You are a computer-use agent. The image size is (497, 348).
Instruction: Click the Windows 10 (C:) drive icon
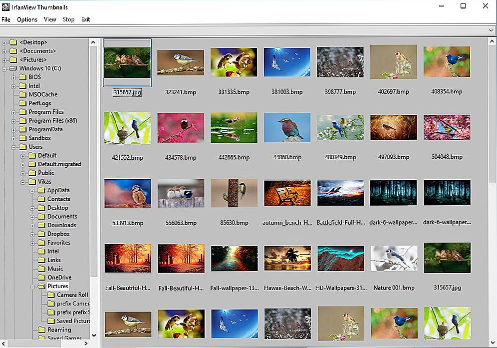pos(13,68)
